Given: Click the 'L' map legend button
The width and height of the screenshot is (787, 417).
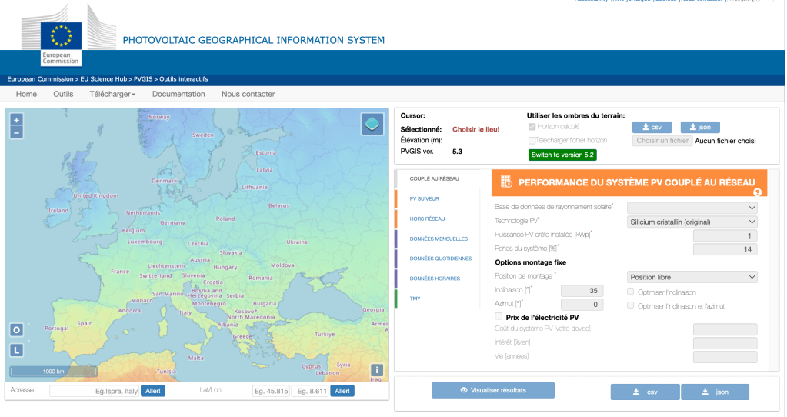Looking at the screenshot, I should click(16, 350).
